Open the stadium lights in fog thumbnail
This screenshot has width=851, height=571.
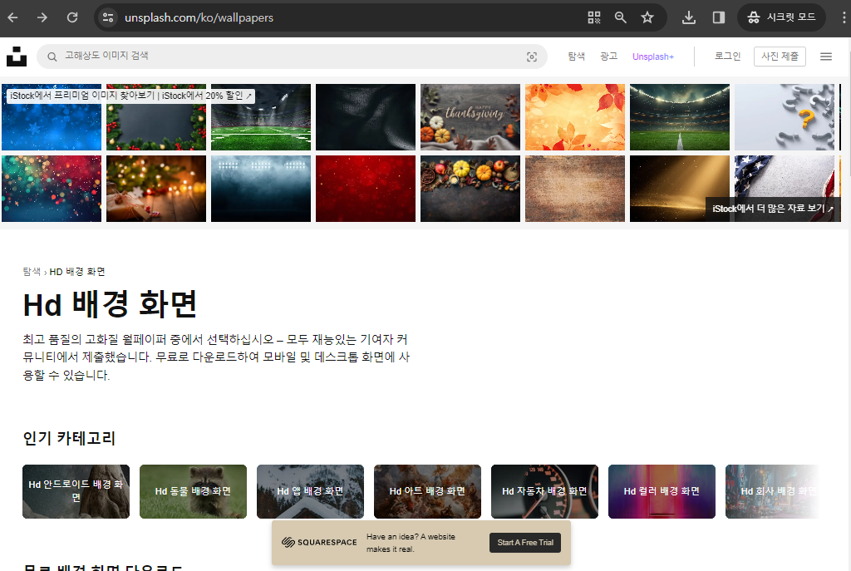[261, 189]
